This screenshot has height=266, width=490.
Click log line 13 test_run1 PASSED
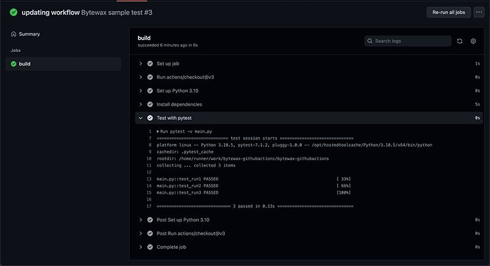pyautogui.click(x=187, y=179)
